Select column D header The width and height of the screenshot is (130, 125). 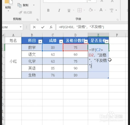(76, 35)
